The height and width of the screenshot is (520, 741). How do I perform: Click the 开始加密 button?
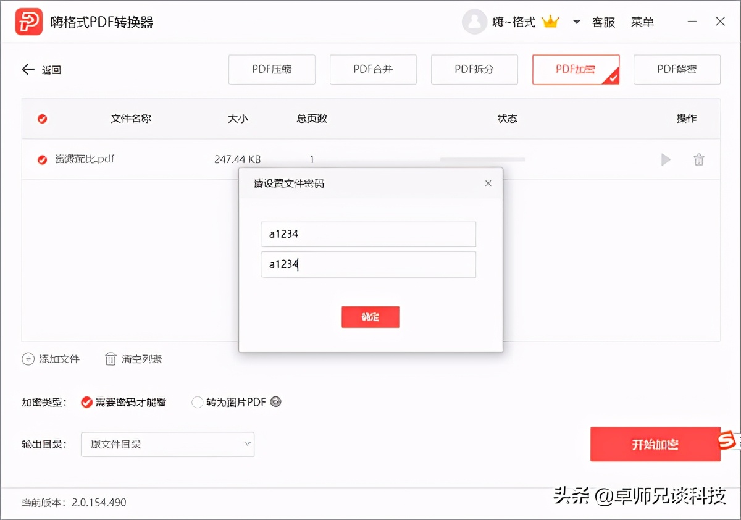(x=656, y=444)
